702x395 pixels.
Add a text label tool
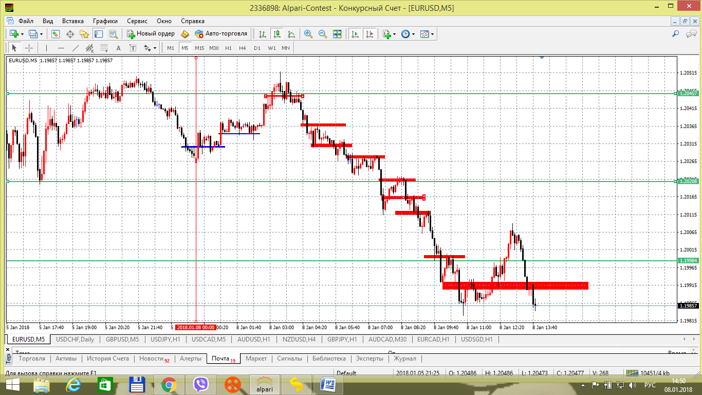click(x=118, y=48)
